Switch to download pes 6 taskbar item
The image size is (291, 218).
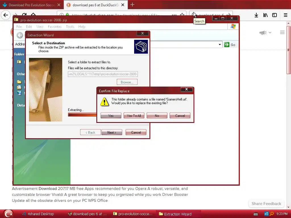click(x=87, y=214)
